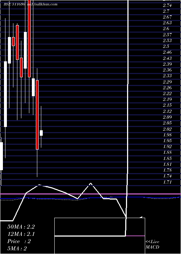Click the 2.74 price axis label
The height and width of the screenshot is (254, 181).
167,5
